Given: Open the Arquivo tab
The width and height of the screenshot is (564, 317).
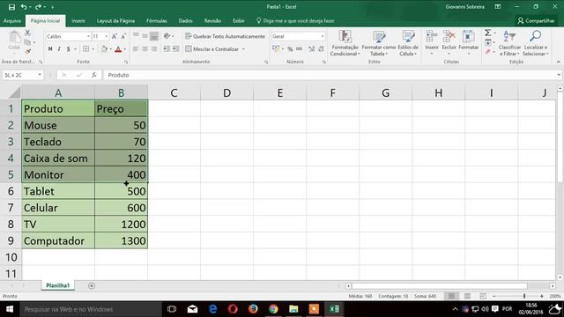Looking at the screenshot, I should (12, 21).
